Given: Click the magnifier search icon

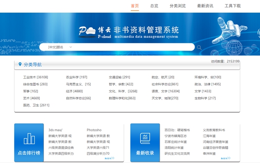Looking at the screenshot, I should pos(199,48).
